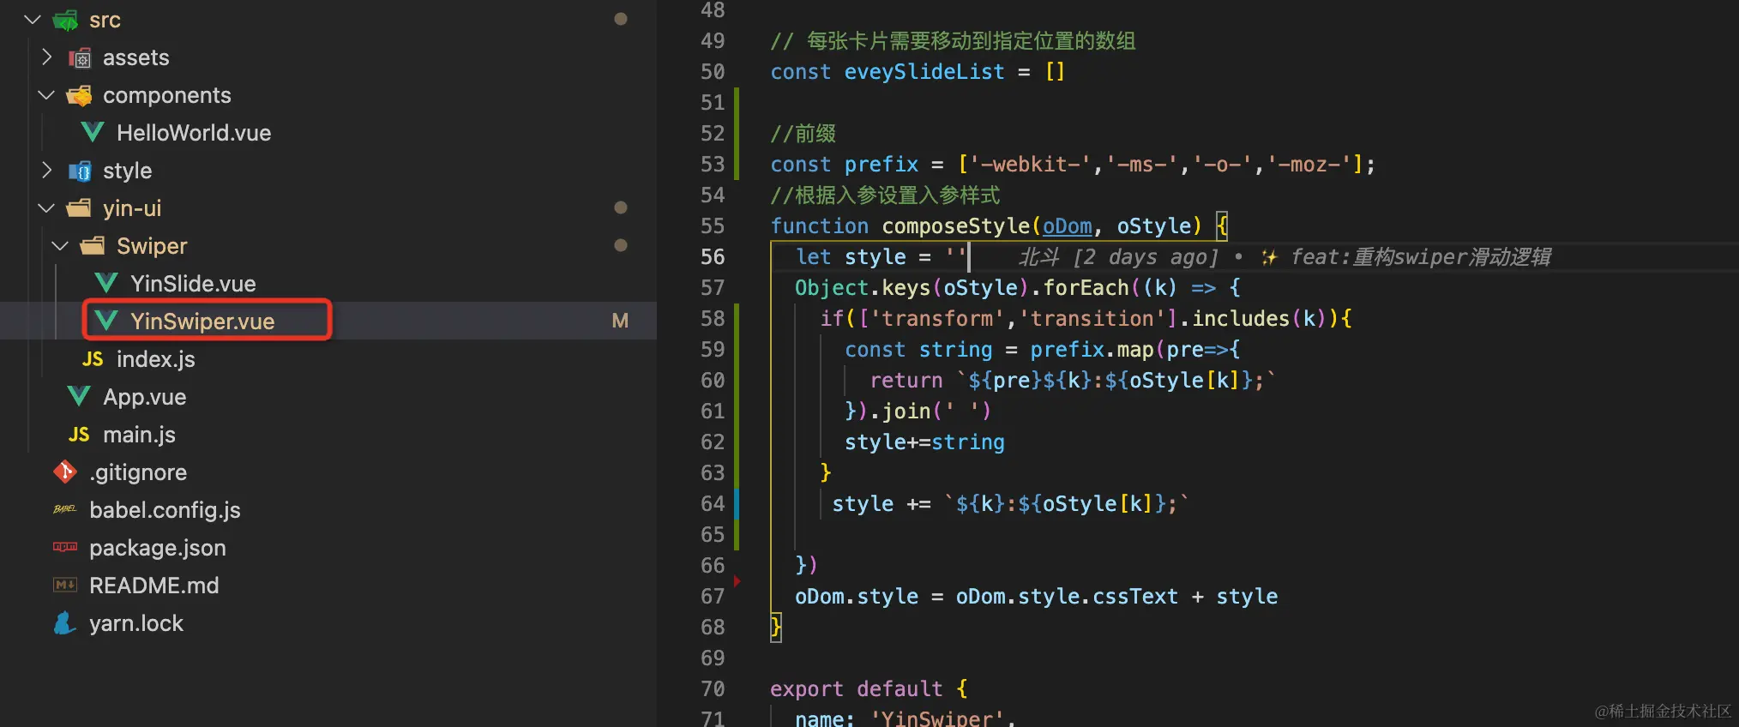
Task: Click the Babel icon beside babel.config.js
Action: (x=65, y=509)
